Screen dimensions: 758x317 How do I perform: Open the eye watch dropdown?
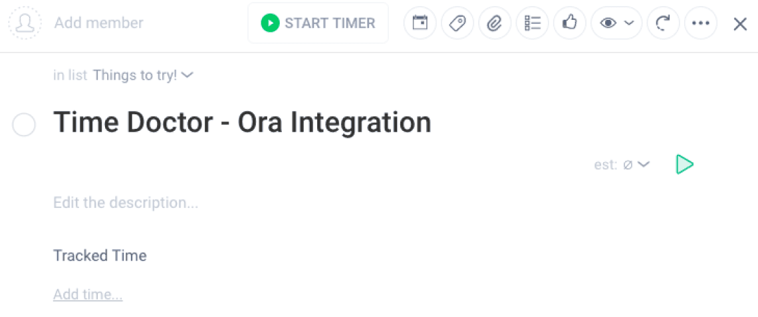pyautogui.click(x=616, y=23)
